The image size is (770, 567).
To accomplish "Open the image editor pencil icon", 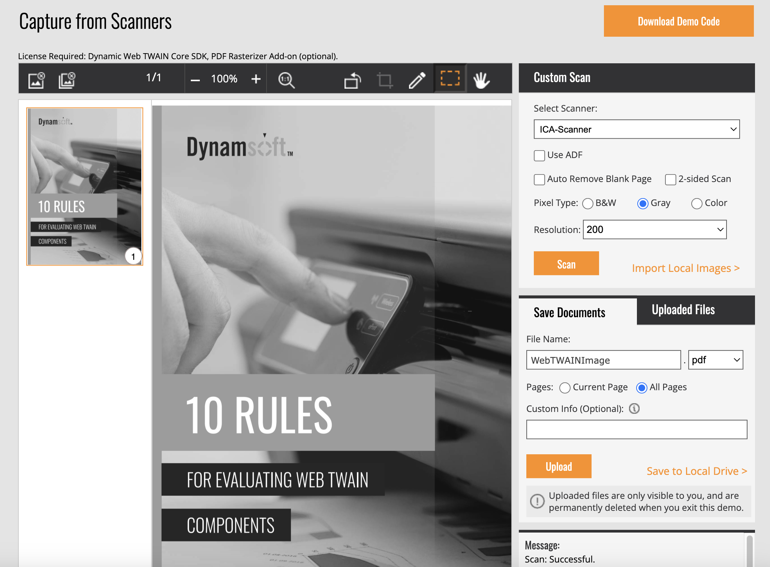I will click(x=417, y=80).
